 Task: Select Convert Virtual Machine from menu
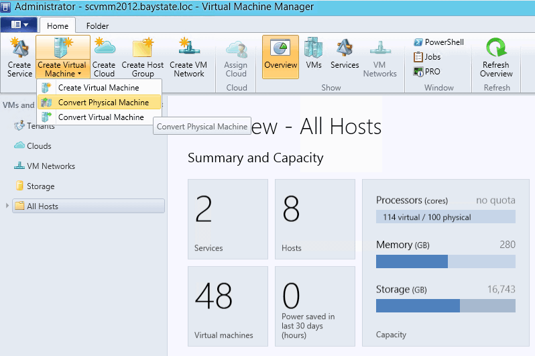pos(101,117)
